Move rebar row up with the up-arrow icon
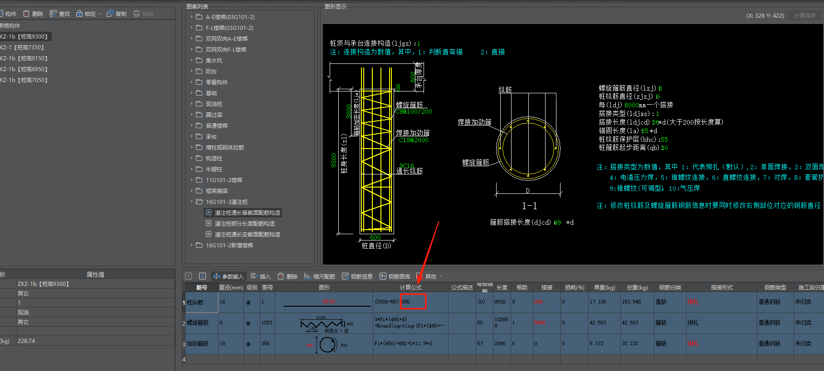824x371 pixels. click(x=189, y=276)
